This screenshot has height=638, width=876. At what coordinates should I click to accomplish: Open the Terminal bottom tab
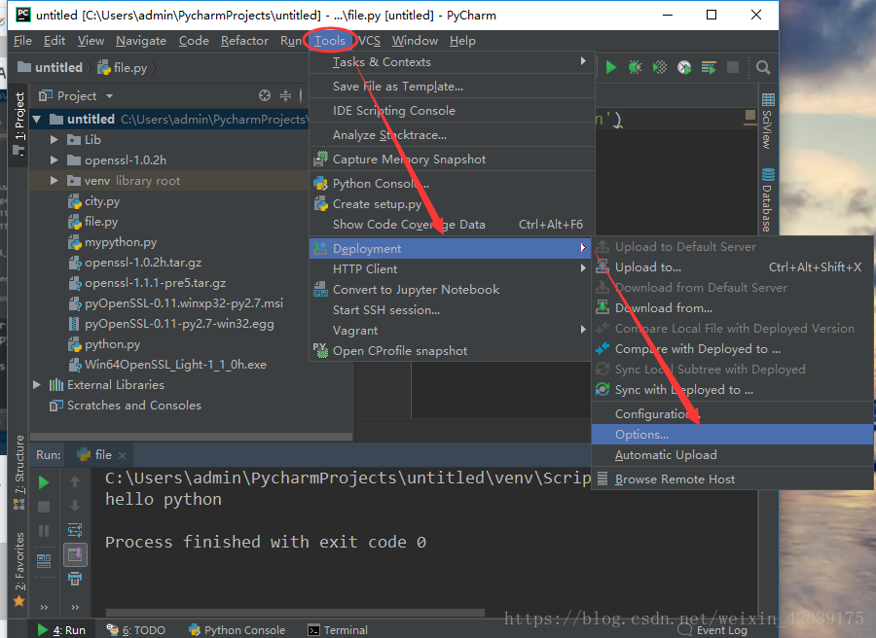(338, 629)
